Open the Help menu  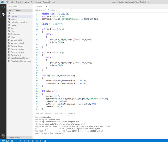pos(53,2)
